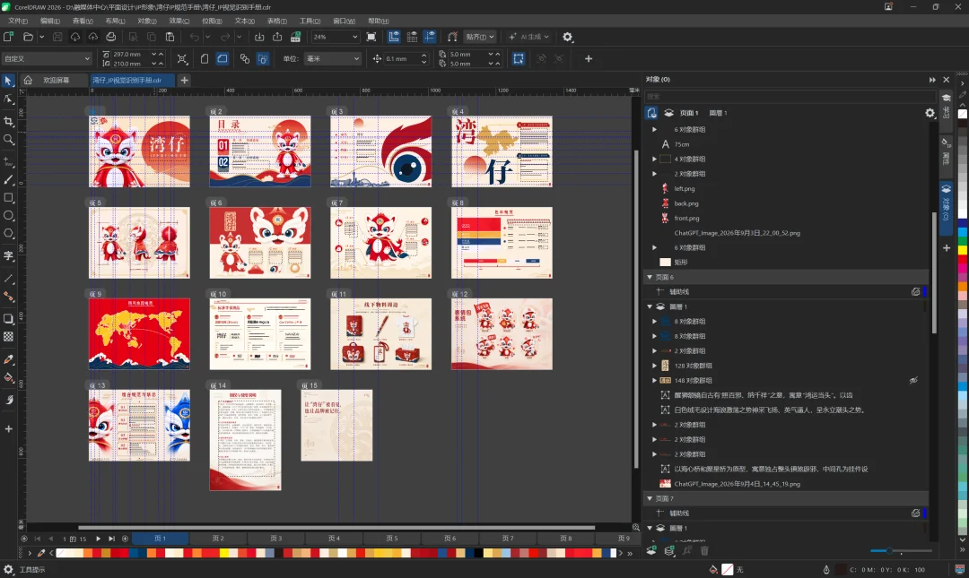Screen dimensions: 969x578
Task: Click the Print icon in toolbar
Action: 110,37
